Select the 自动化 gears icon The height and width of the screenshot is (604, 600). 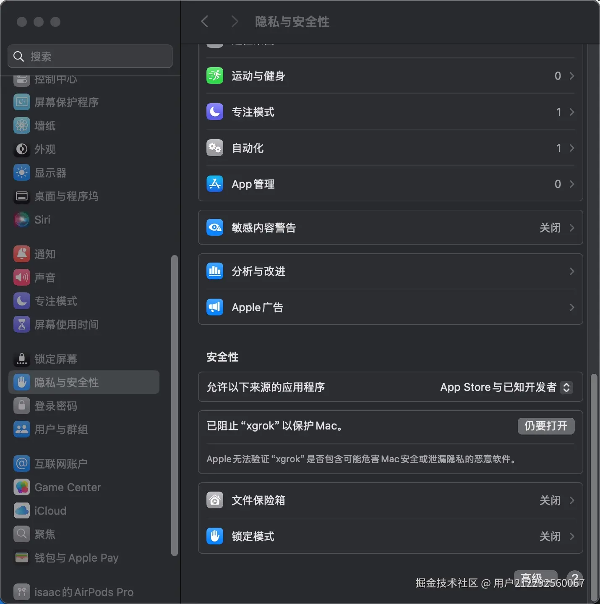tap(215, 148)
